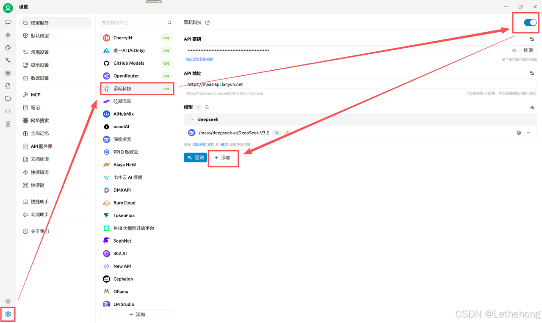Open the files folder sidebar icon

tap(8, 99)
